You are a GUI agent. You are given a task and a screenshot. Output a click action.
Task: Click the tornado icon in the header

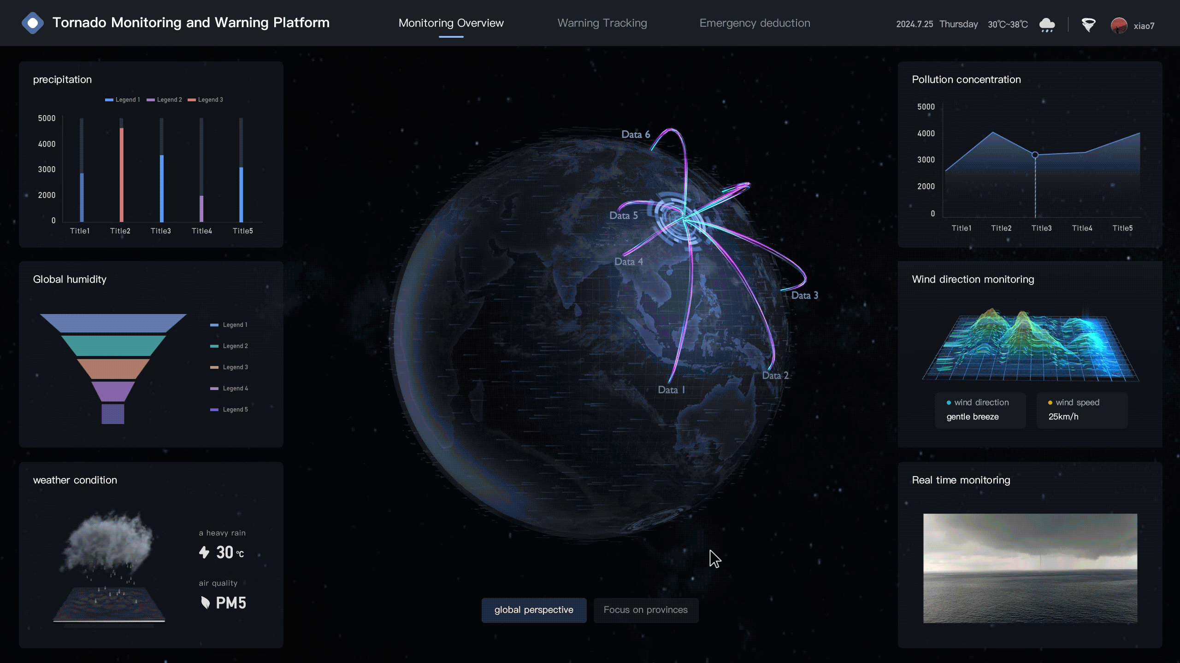click(x=1088, y=24)
